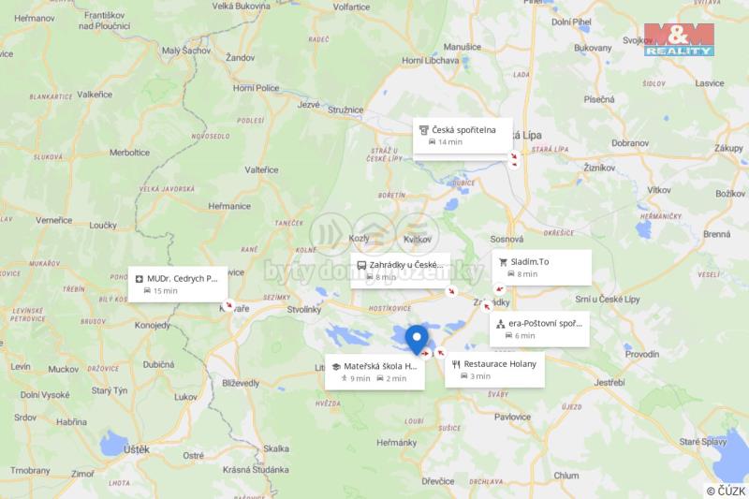Click the Holany lake area on map
Image resolution: width=749 pixels, height=499 pixels.
[x=404, y=337]
